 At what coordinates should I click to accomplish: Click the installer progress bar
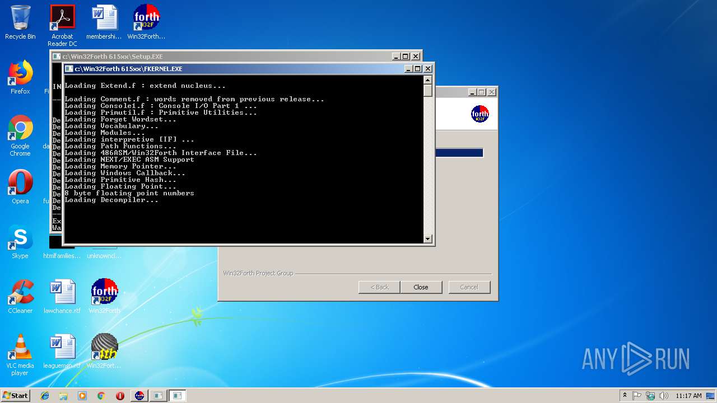click(459, 153)
